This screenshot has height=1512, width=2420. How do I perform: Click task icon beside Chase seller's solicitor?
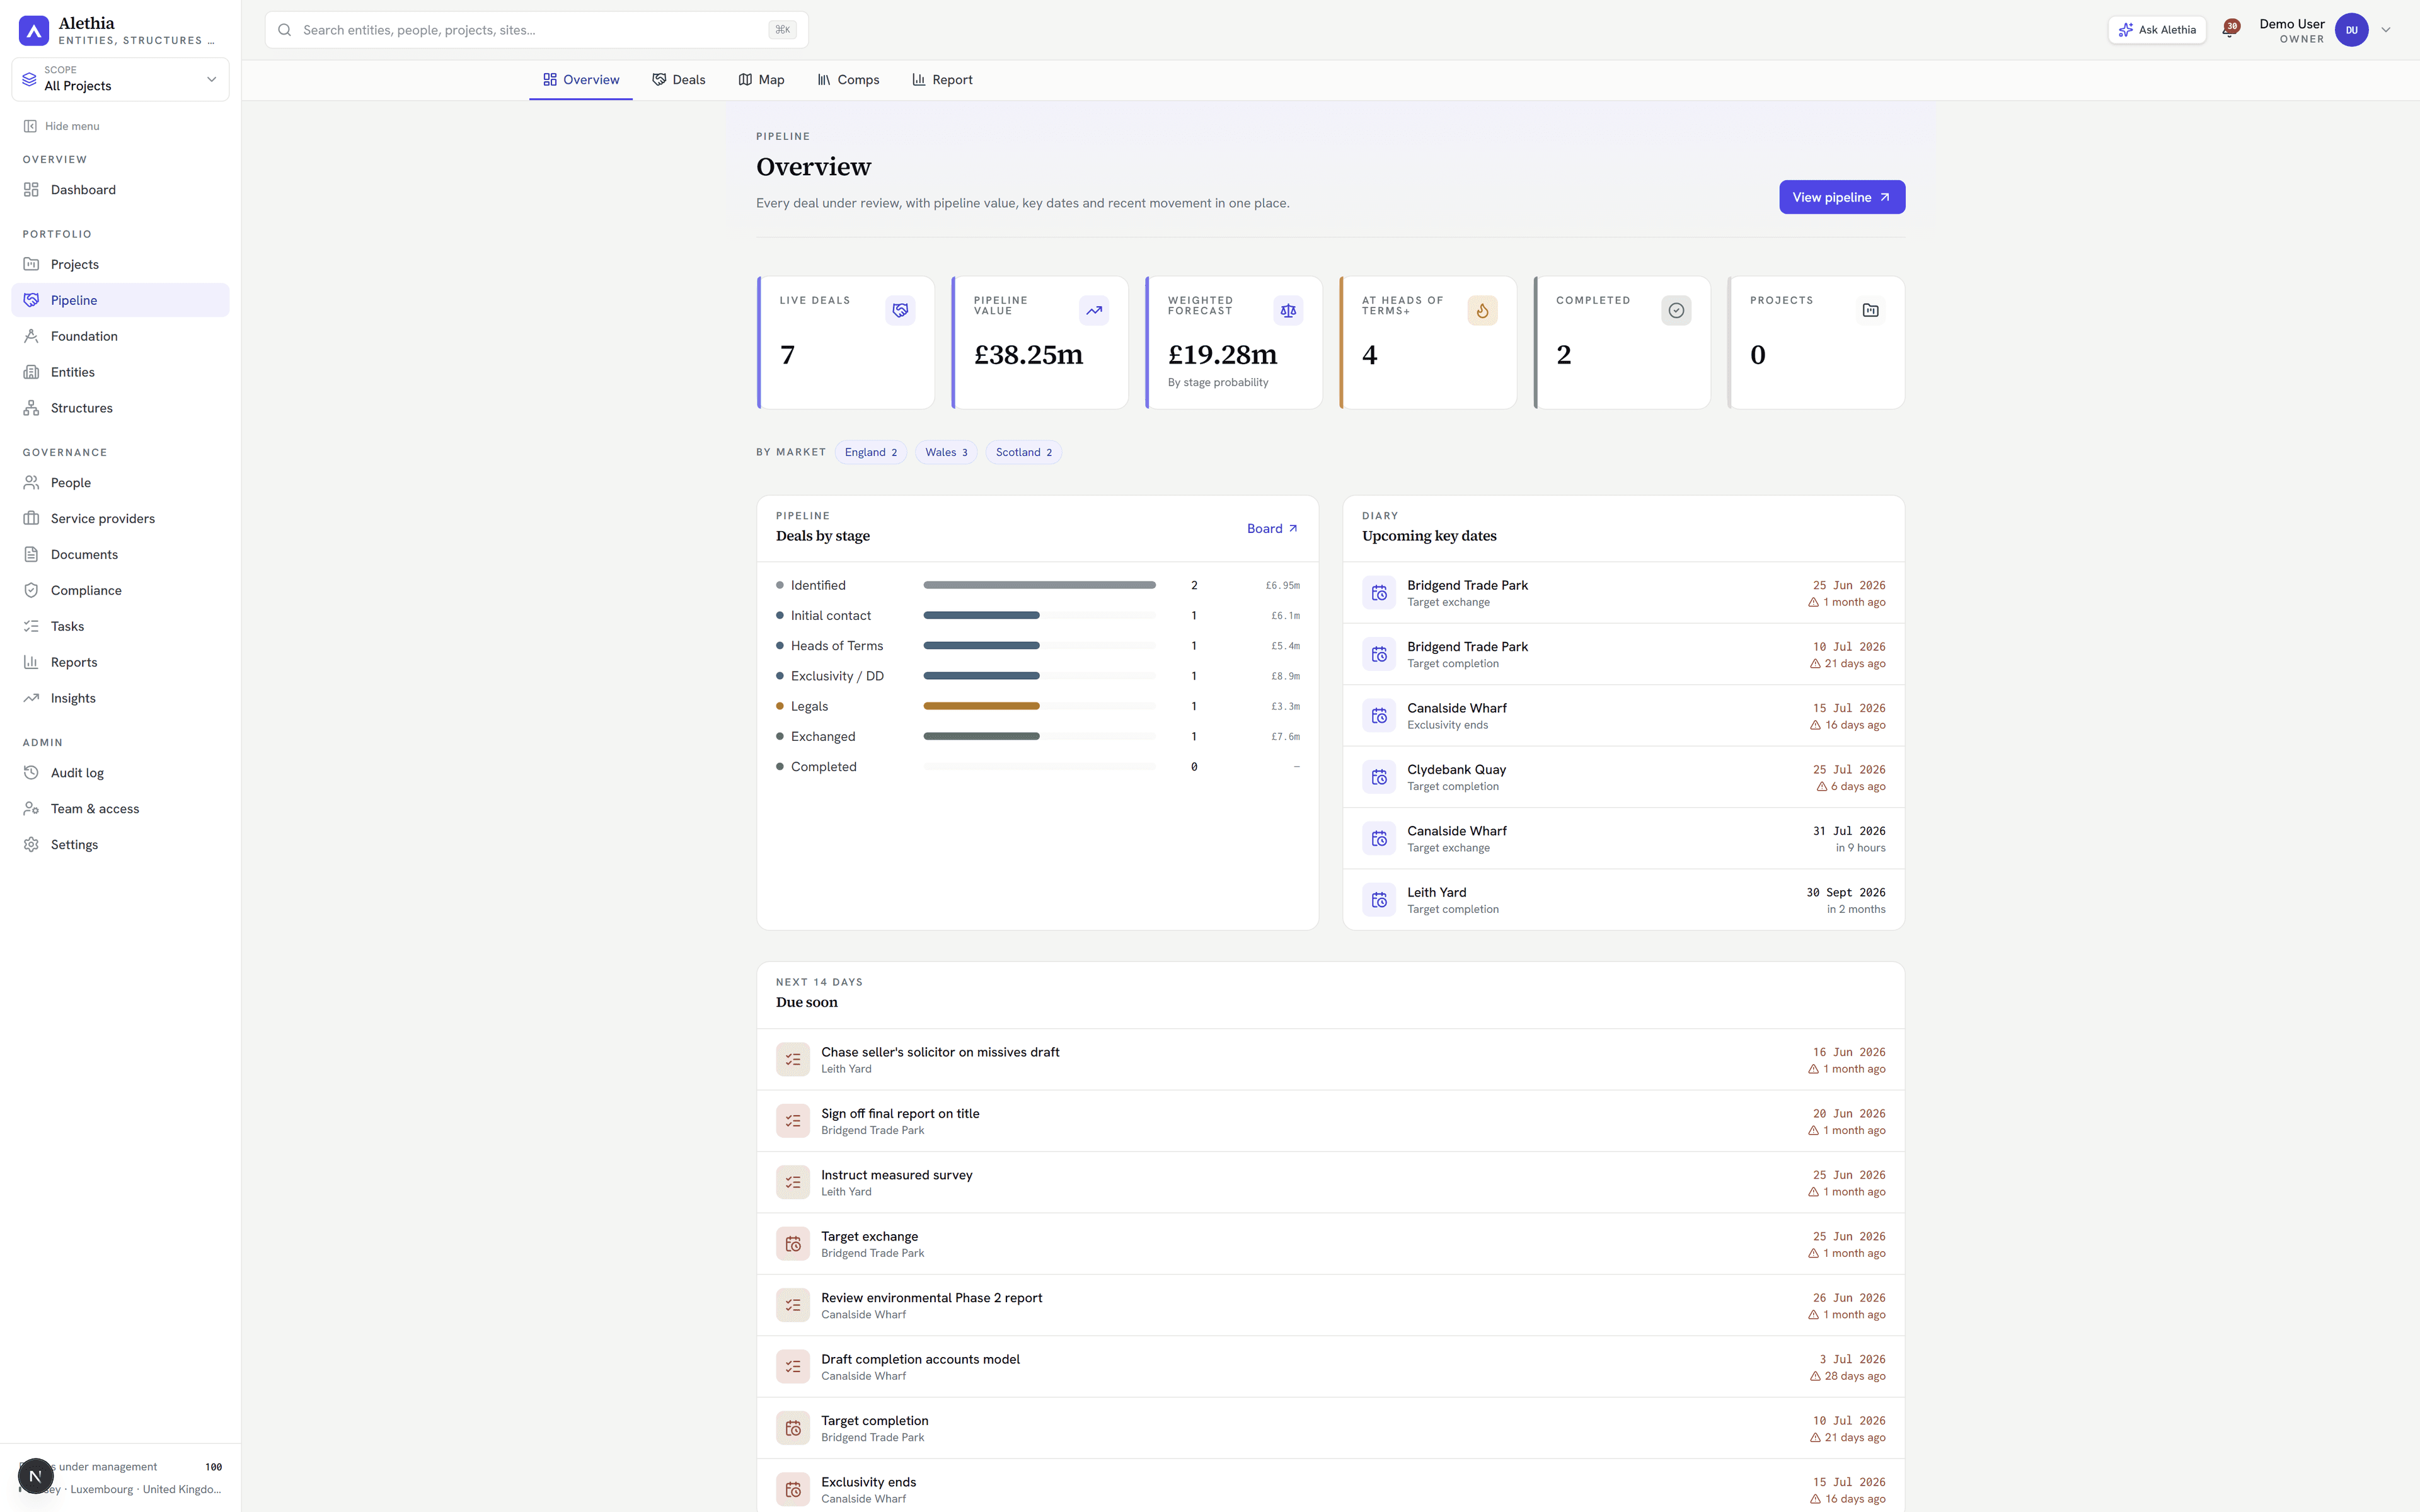793,1060
